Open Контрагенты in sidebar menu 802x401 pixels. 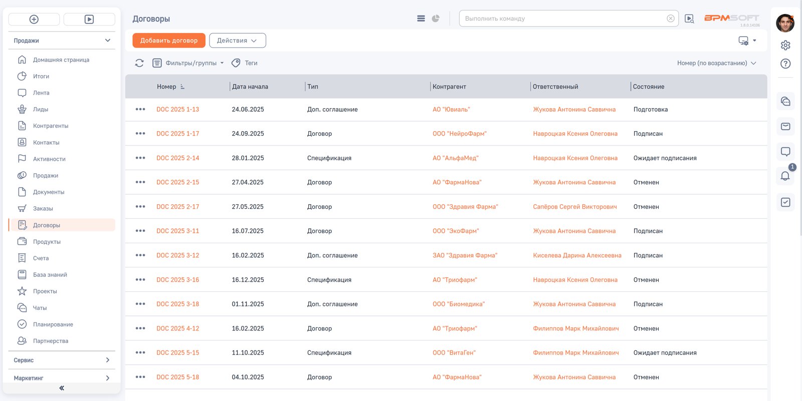pos(51,126)
